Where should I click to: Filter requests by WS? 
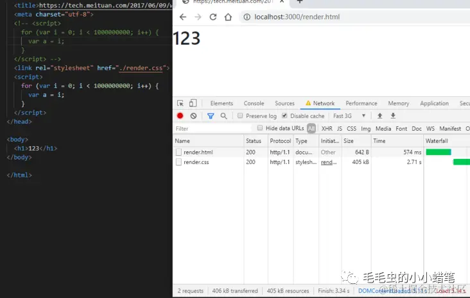[430, 129]
